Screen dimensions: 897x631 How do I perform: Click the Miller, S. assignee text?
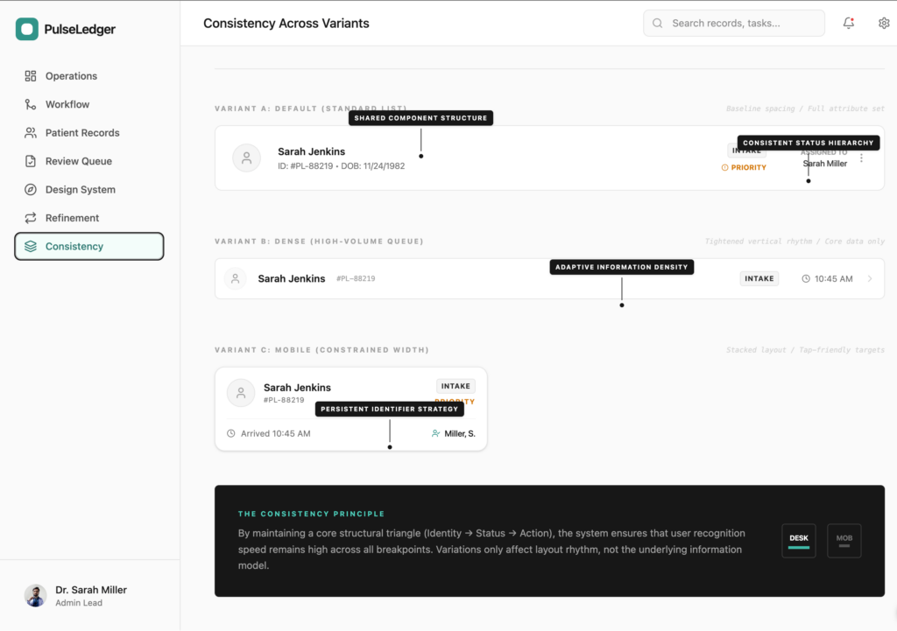pyautogui.click(x=460, y=433)
